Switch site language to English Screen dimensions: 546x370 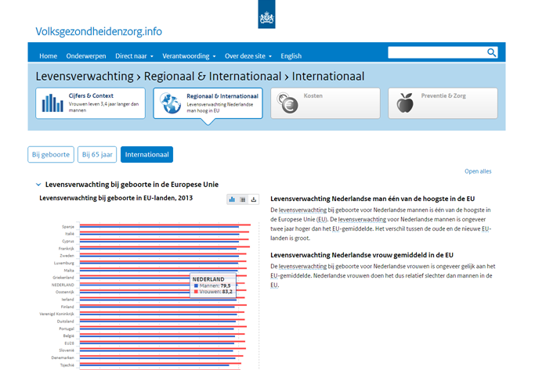click(x=291, y=56)
